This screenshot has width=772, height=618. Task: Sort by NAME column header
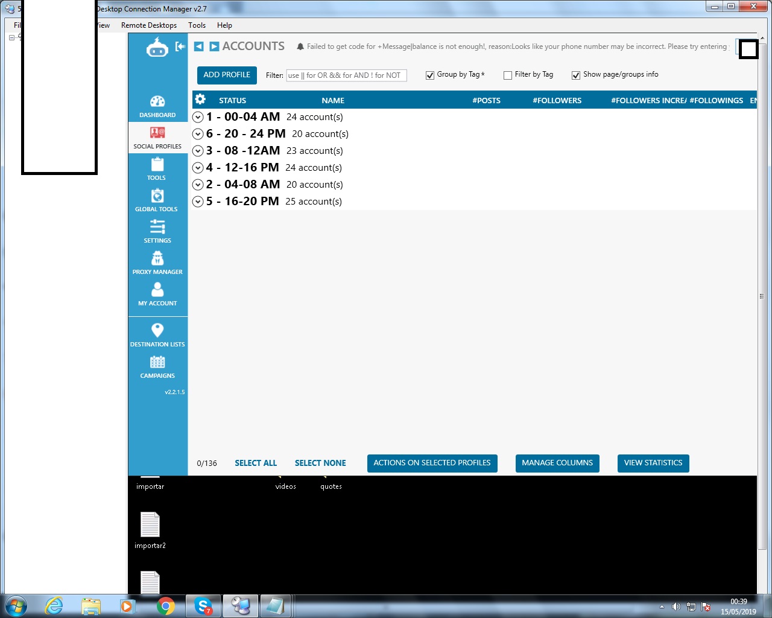333,101
